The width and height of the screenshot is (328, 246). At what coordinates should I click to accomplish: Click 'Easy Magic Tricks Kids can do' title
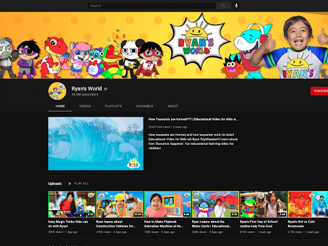68,224
